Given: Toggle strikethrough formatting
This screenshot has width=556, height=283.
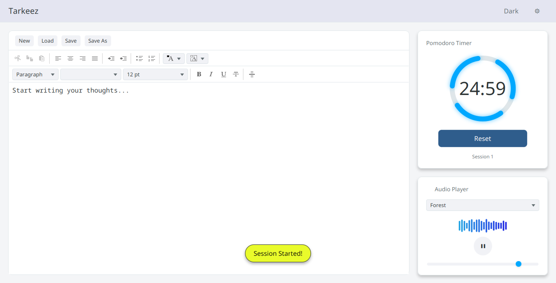Looking at the screenshot, I should (x=236, y=74).
